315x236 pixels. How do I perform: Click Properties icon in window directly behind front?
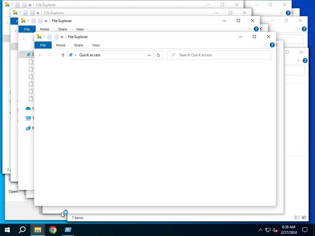(34, 21)
